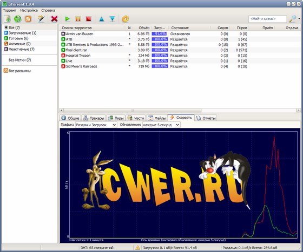The width and height of the screenshot is (303, 252).
Task: Select ATB Remixes & Productions torrent
Action: [x=180, y=45]
